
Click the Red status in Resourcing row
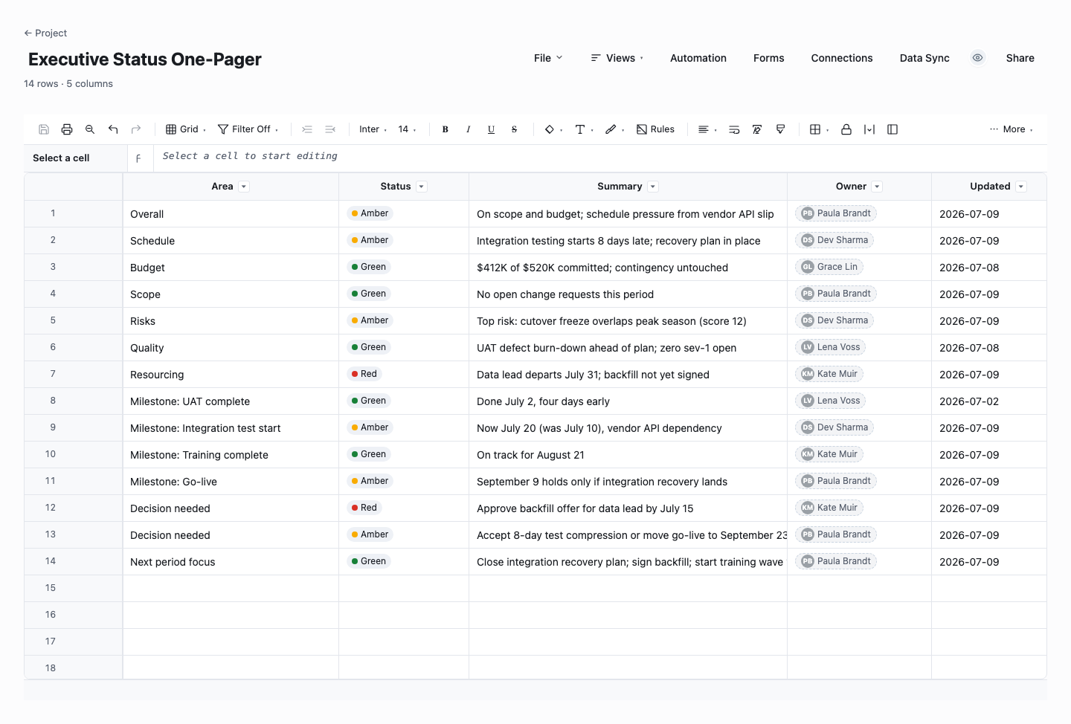click(x=364, y=374)
